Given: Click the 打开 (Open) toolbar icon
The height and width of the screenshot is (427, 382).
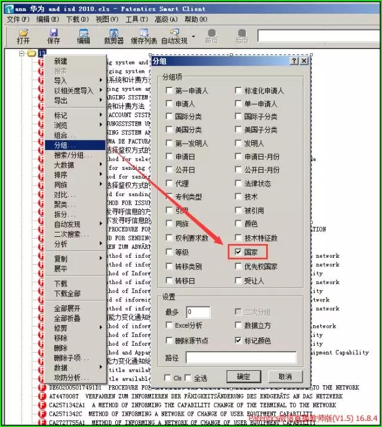Looking at the screenshot, I should click(x=23, y=36).
